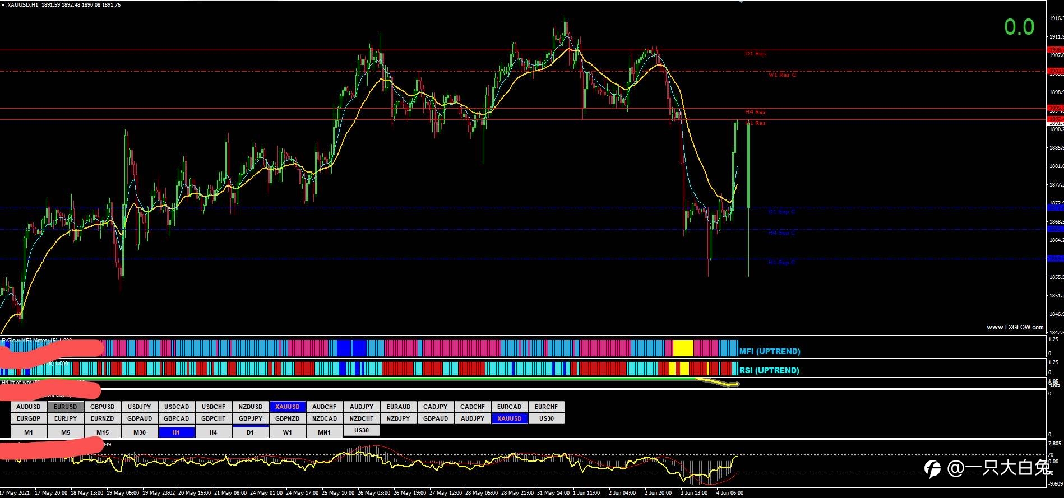Toggle the D1 timeframe button
The image size is (1064, 498).
point(250,432)
